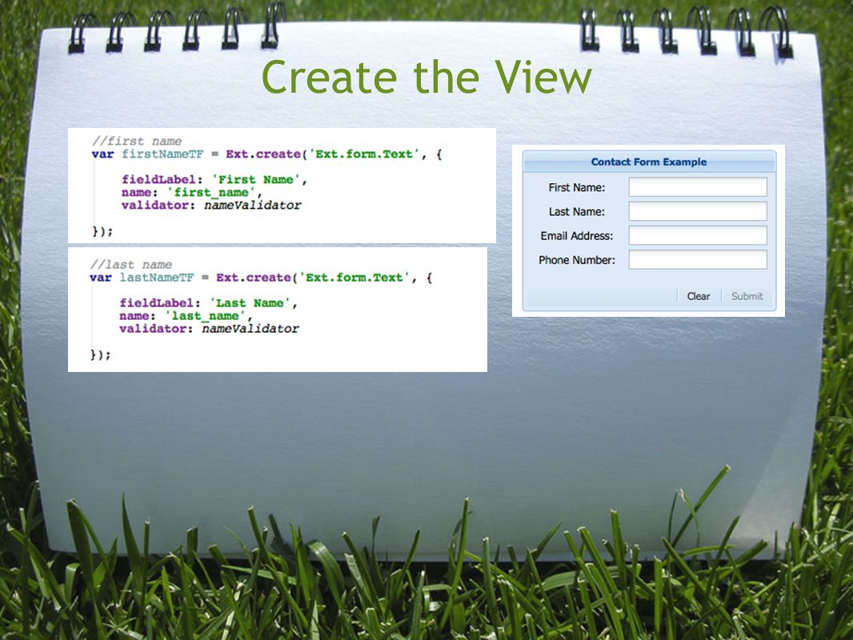Click the Last Name input field

[x=698, y=211]
